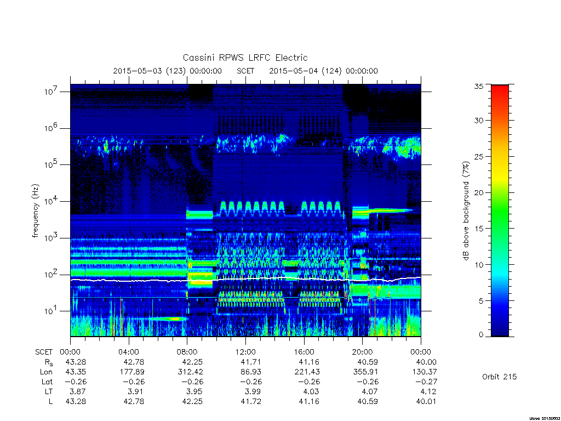Select the start date '2015-05-03 (123) 00:00:00'
The height and width of the screenshot is (421, 561).
point(168,71)
